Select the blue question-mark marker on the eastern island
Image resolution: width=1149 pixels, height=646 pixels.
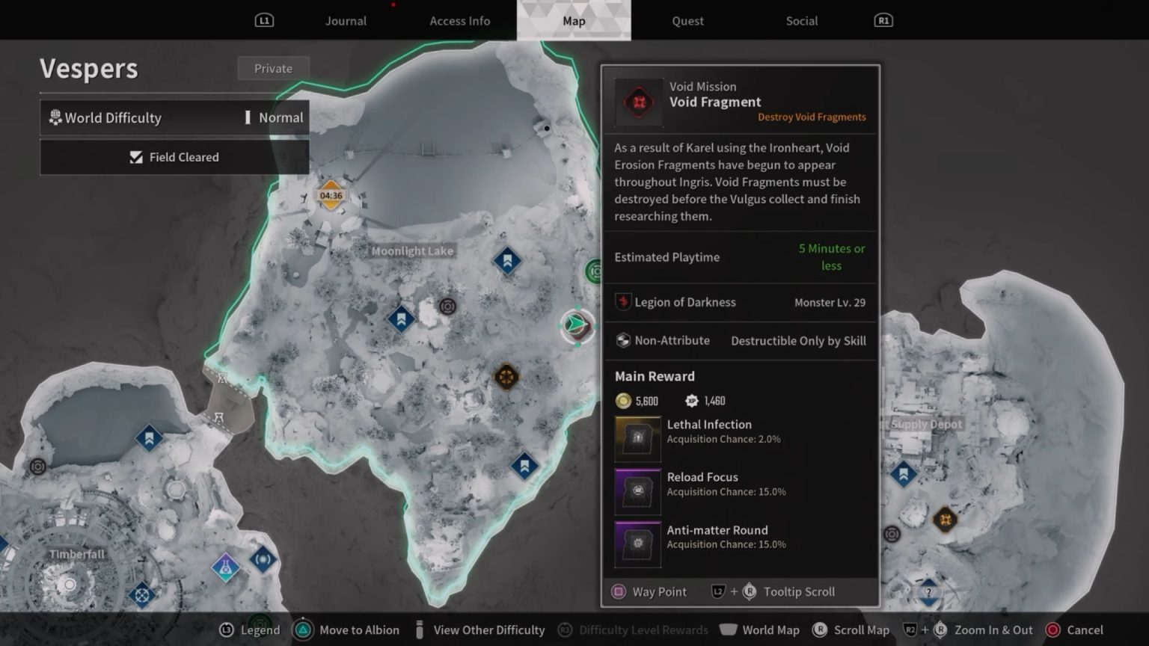pyautogui.click(x=928, y=592)
